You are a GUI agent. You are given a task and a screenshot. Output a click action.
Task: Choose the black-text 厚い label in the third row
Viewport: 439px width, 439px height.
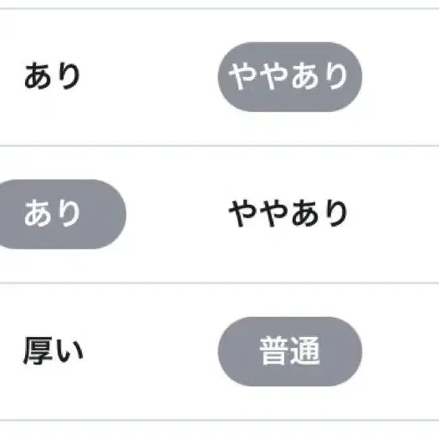coord(53,351)
